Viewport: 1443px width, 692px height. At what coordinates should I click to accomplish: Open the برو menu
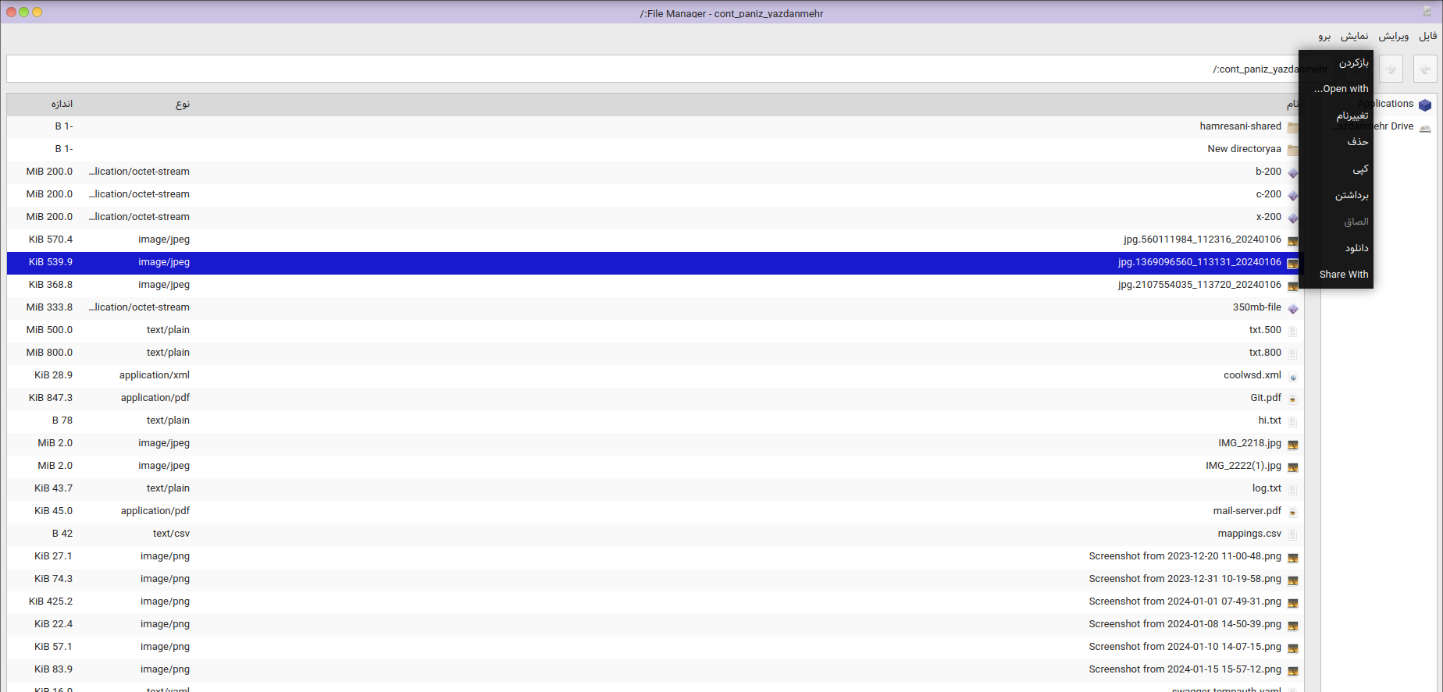pyautogui.click(x=1324, y=36)
